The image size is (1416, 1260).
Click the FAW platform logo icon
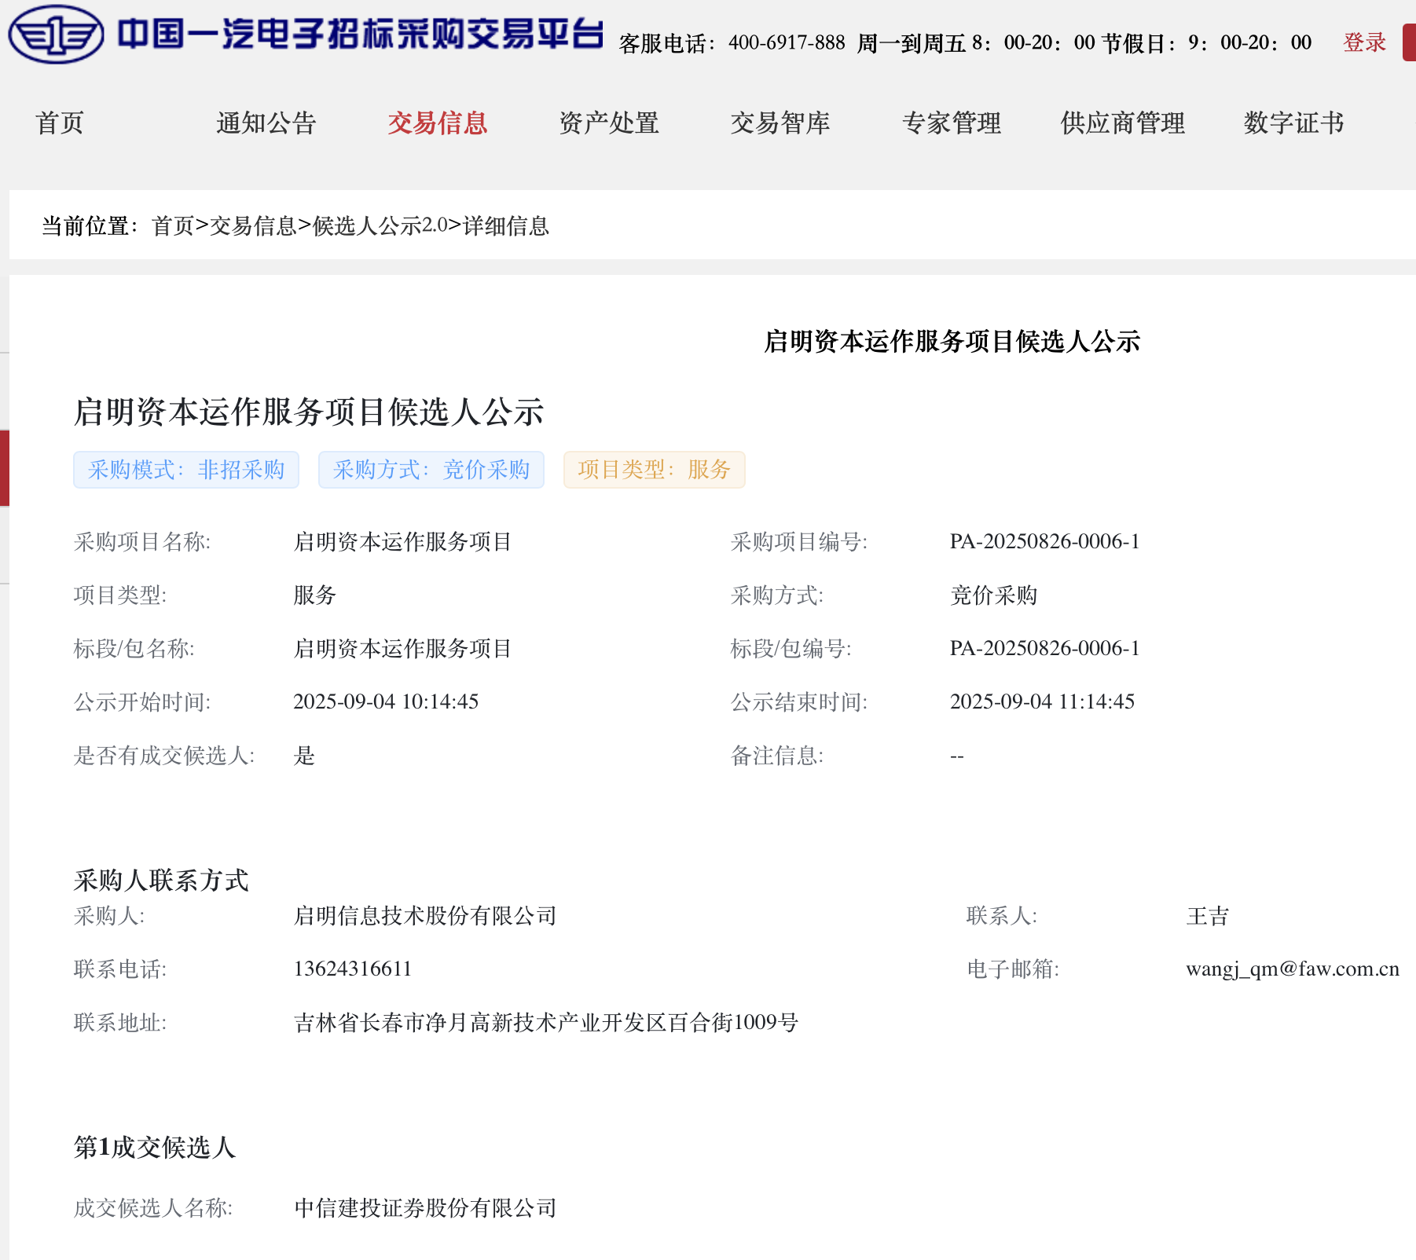(56, 35)
